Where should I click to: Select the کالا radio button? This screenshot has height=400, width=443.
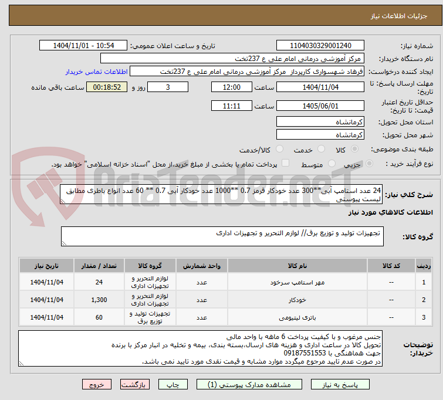[354, 149]
